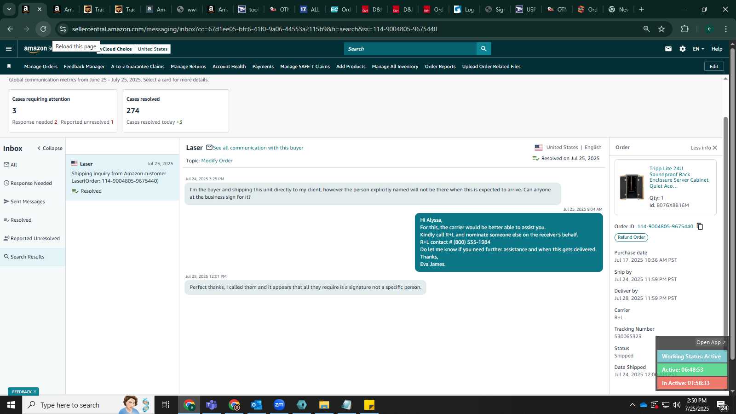Click the Help link in header
This screenshot has width=736, height=414.
717,49
